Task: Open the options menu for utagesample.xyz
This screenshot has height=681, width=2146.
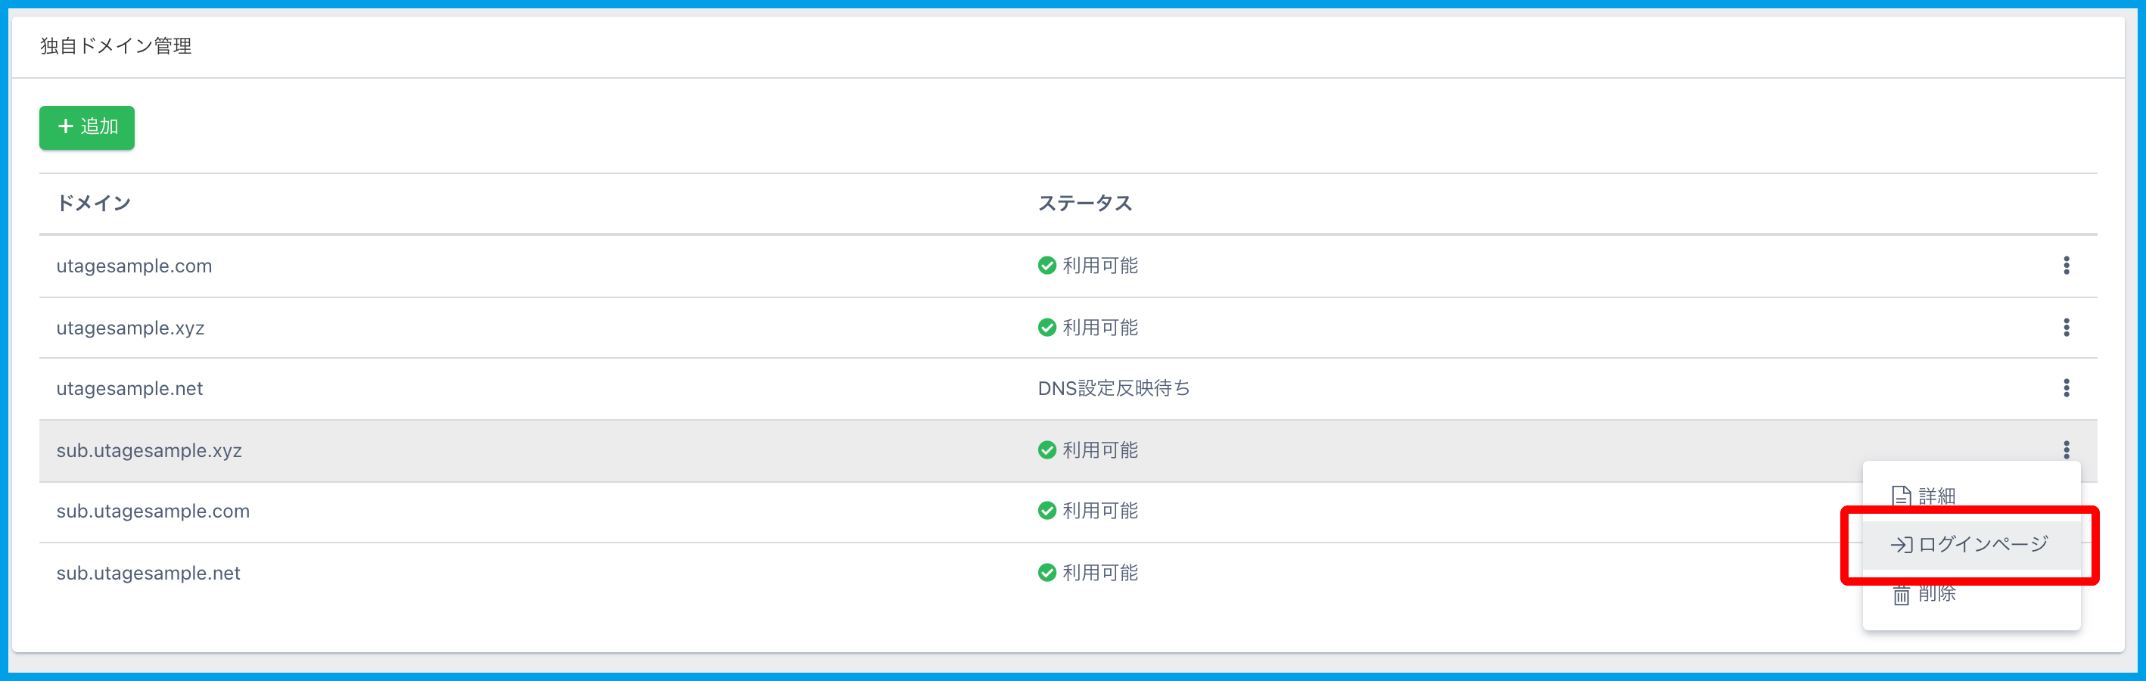Action: [2066, 328]
